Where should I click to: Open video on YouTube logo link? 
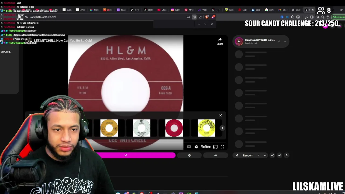coord(206,147)
